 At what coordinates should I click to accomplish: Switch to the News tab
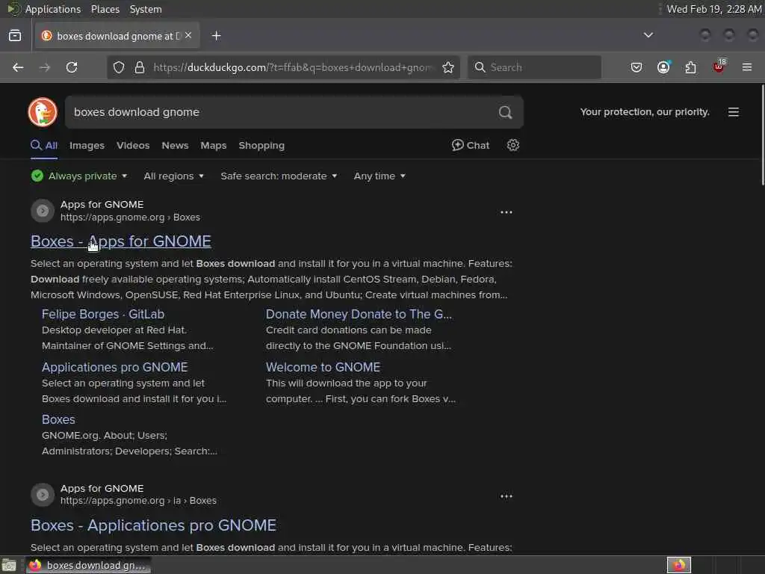click(x=175, y=146)
